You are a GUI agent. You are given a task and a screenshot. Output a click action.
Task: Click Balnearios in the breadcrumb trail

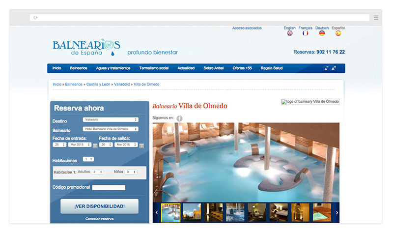click(74, 84)
